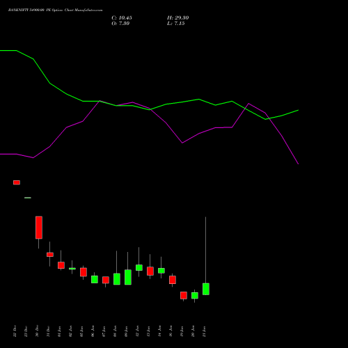The width and height of the screenshot is (348, 348).
Task: Click the 31 Dec date label
Action: point(49,331)
